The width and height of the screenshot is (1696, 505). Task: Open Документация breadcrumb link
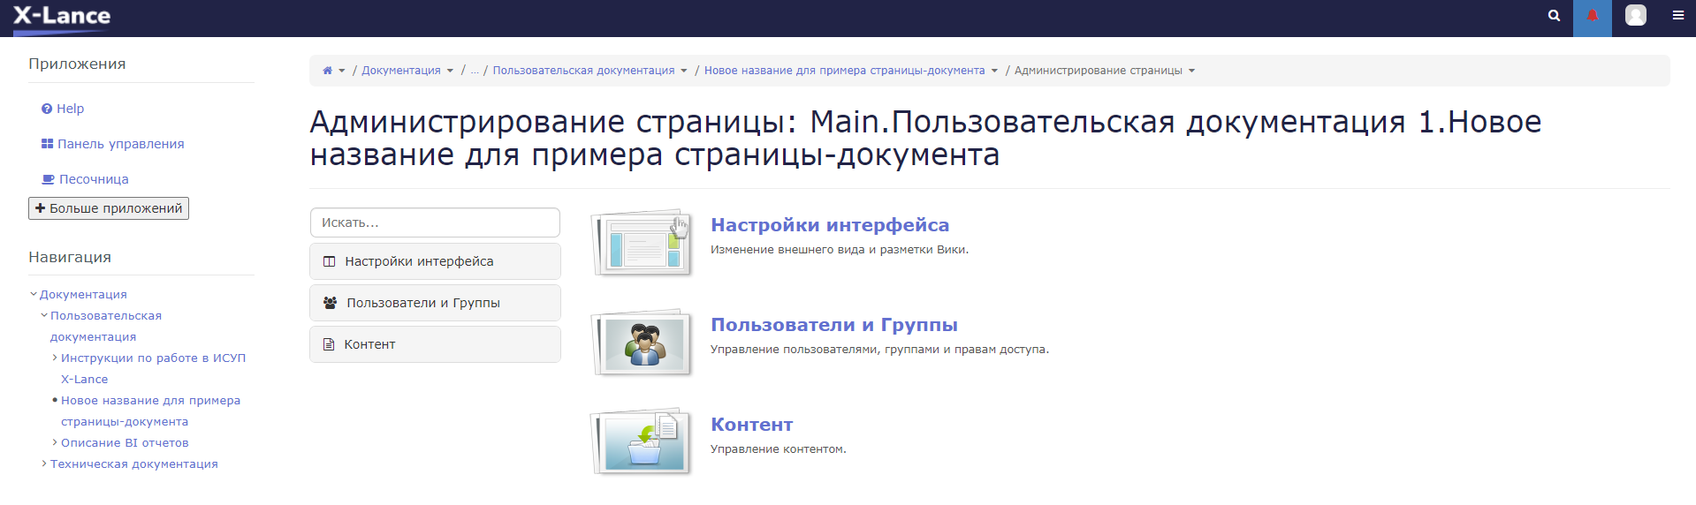point(401,71)
